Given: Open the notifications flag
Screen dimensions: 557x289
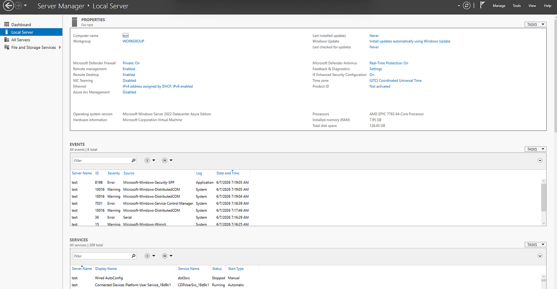Looking at the screenshot, I should click(483, 6).
